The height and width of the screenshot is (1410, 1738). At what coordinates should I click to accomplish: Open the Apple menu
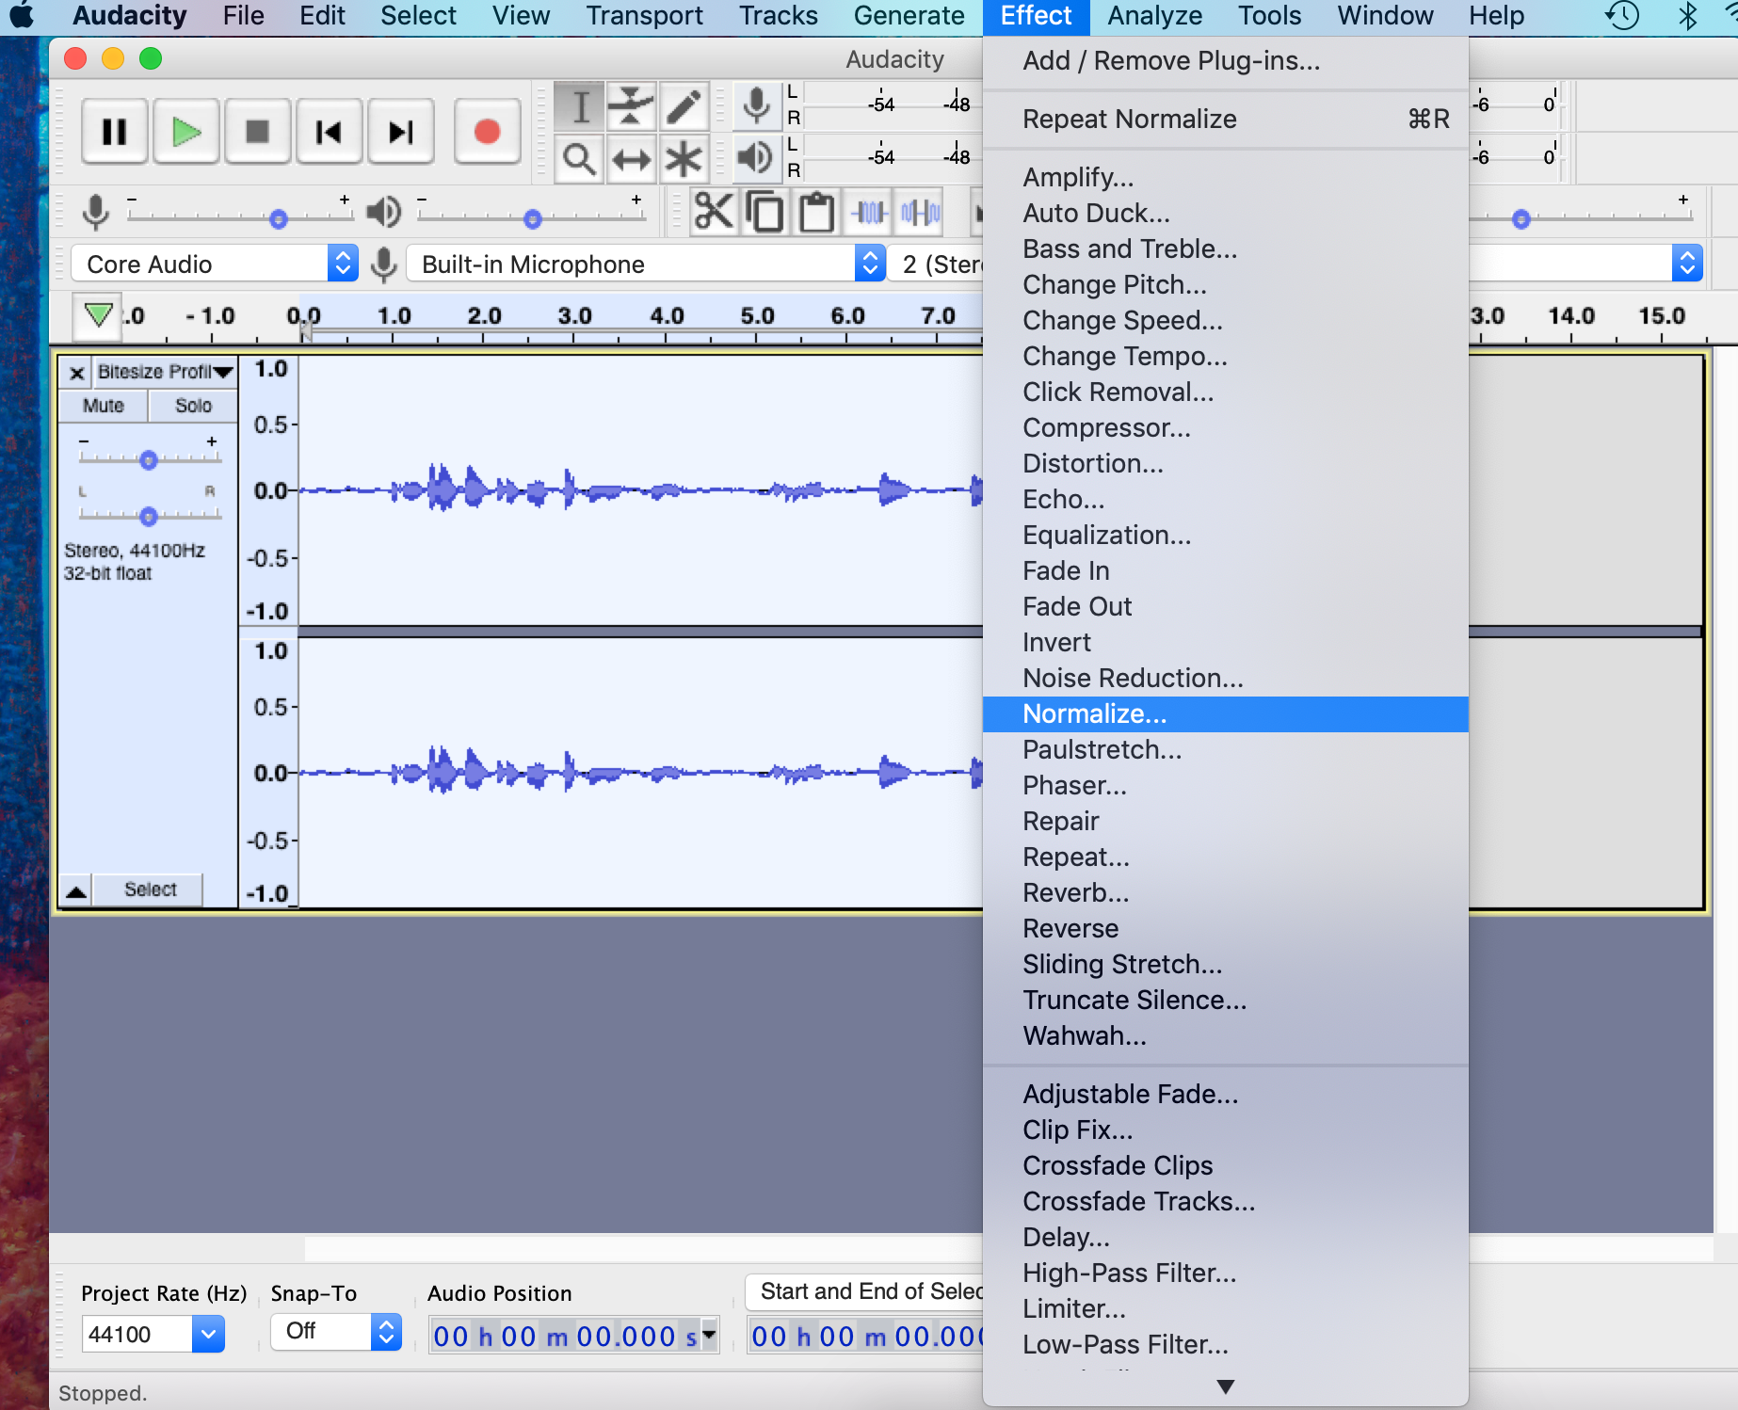click(x=21, y=16)
